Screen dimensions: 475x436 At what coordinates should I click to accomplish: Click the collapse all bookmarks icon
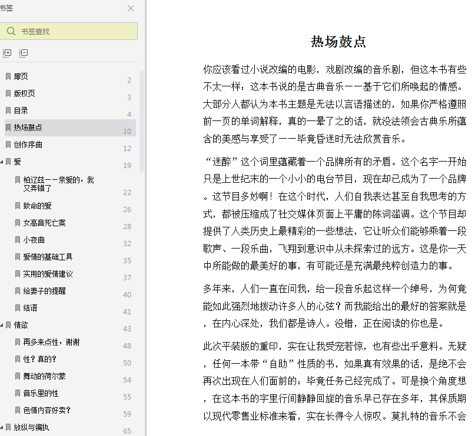tap(24, 53)
